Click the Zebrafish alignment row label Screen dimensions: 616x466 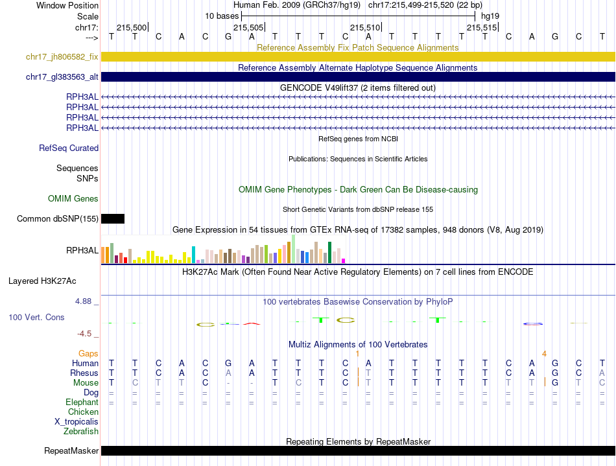pyautogui.click(x=80, y=432)
